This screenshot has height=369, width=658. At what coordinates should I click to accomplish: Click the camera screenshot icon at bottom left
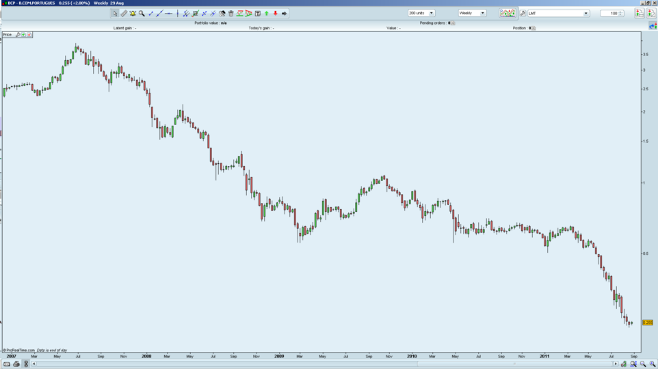point(7,364)
